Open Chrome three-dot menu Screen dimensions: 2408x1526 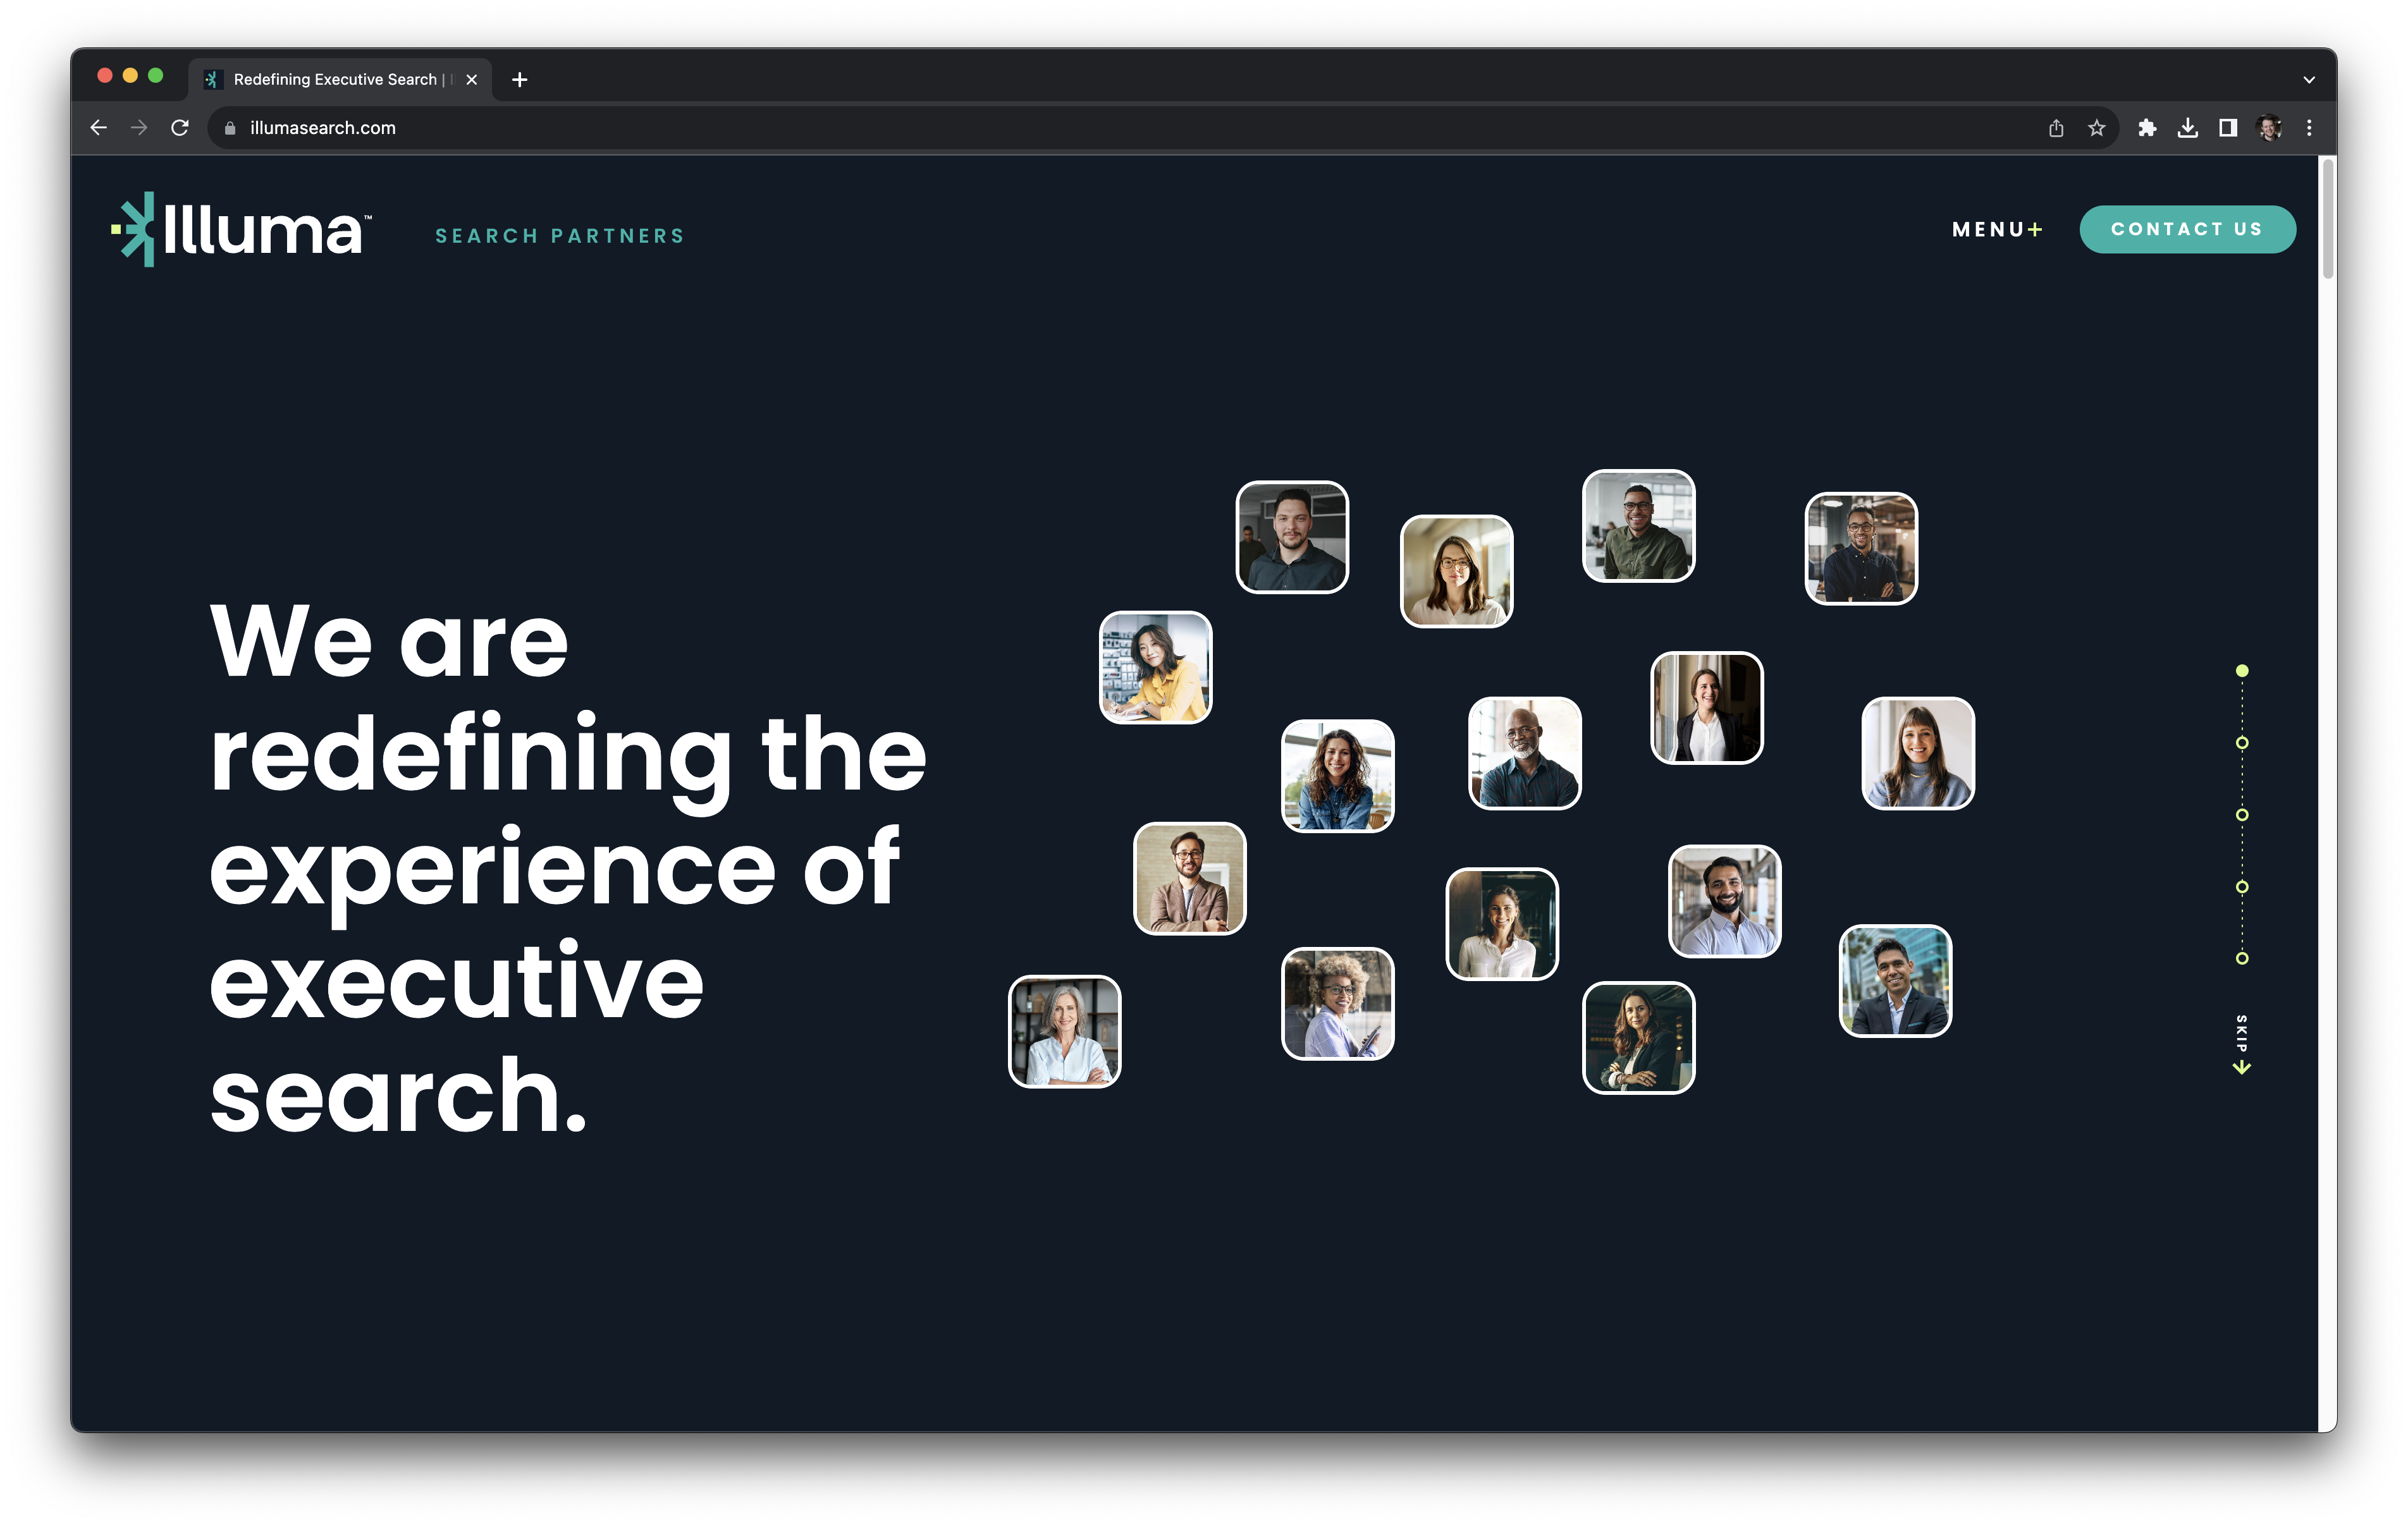point(2309,128)
